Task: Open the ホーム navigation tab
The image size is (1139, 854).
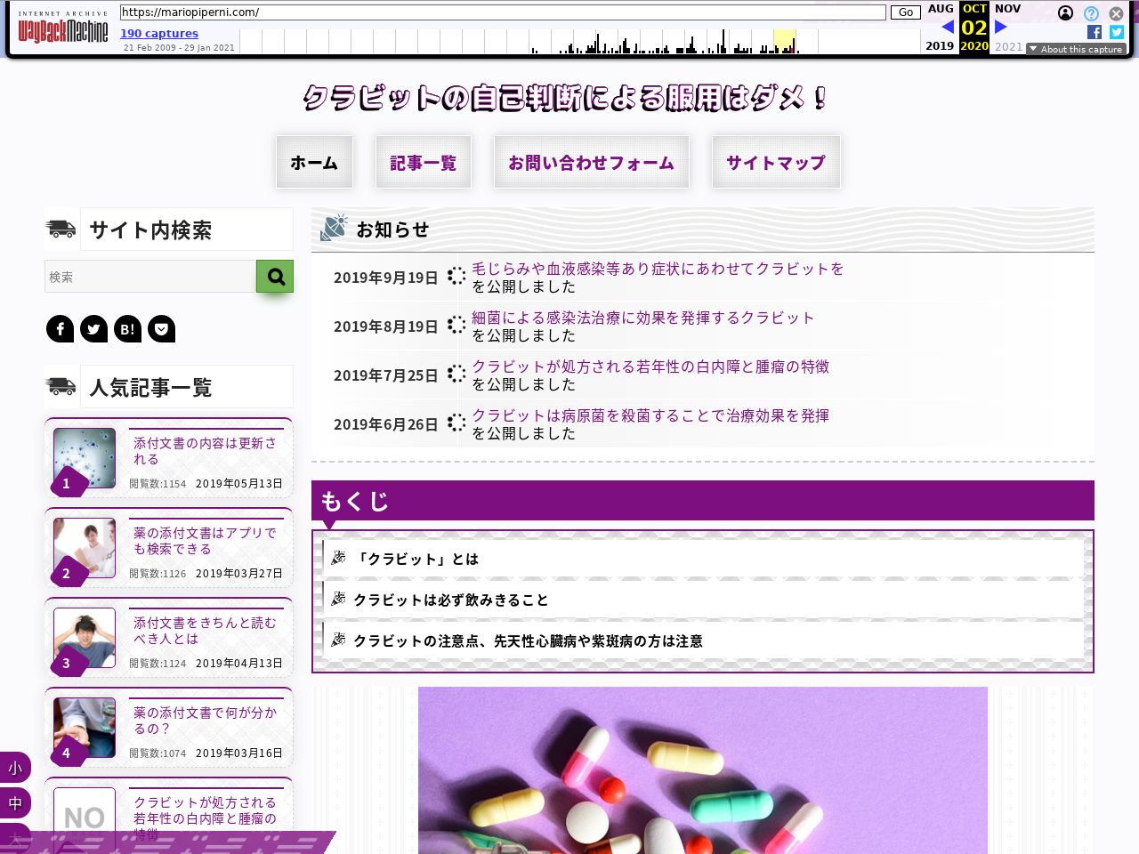Action: 314,162
